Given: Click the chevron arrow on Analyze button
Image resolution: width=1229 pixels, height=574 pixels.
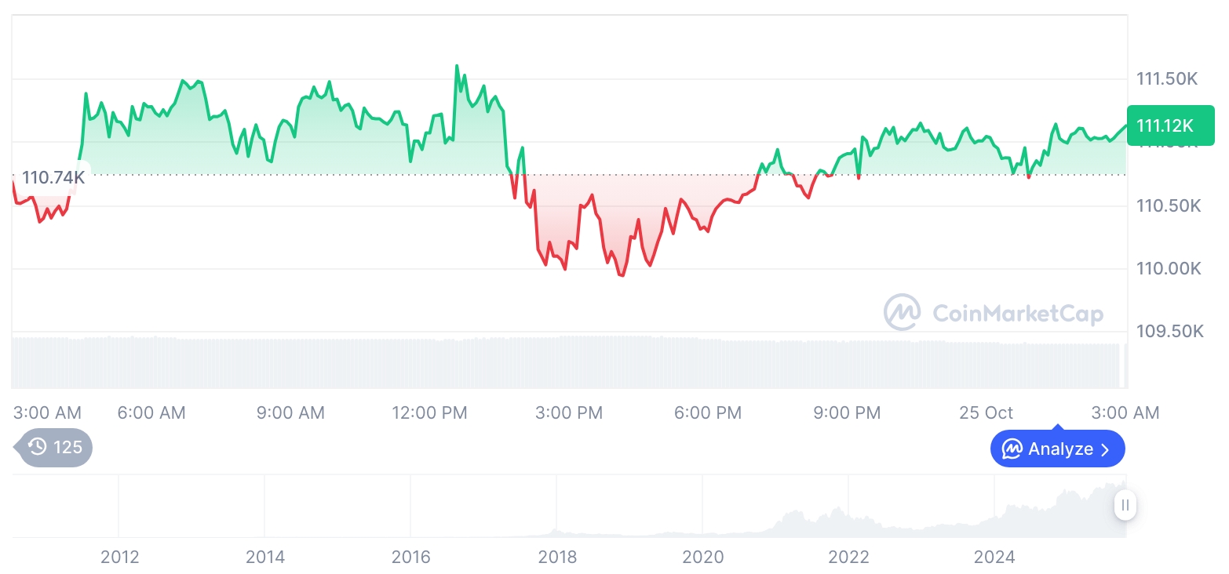Looking at the screenshot, I should pyautogui.click(x=1105, y=449).
